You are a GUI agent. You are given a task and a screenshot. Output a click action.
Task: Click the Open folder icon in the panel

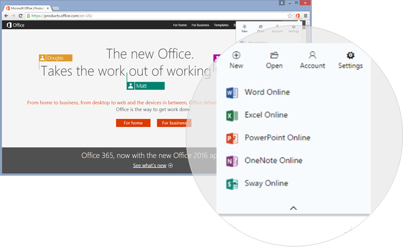274,55
